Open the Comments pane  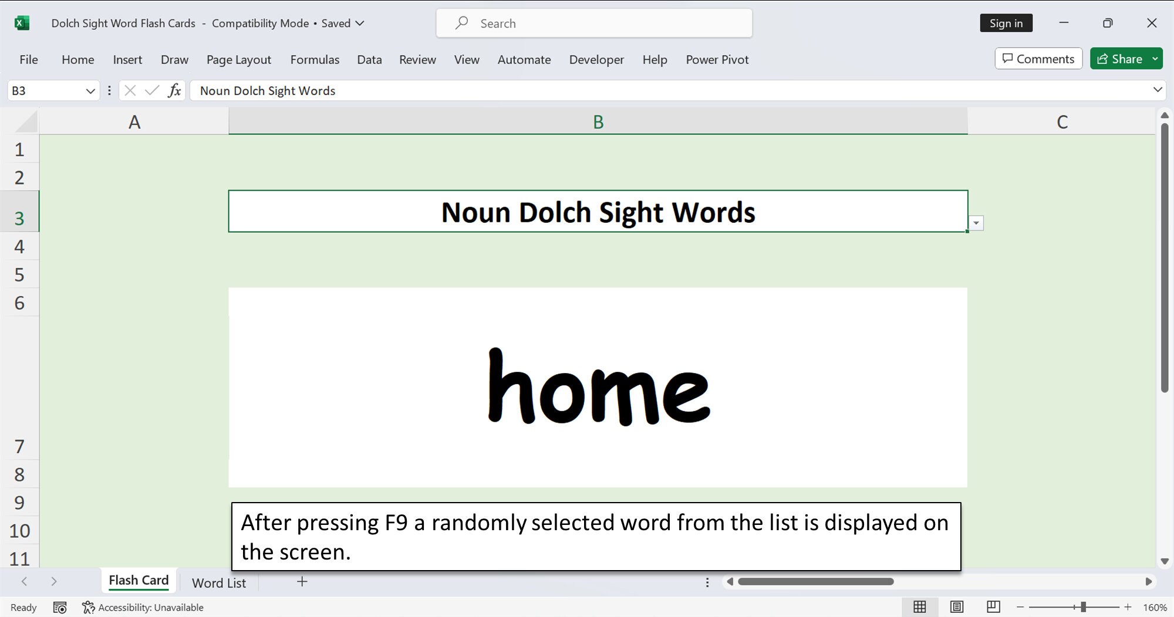[1038, 59]
